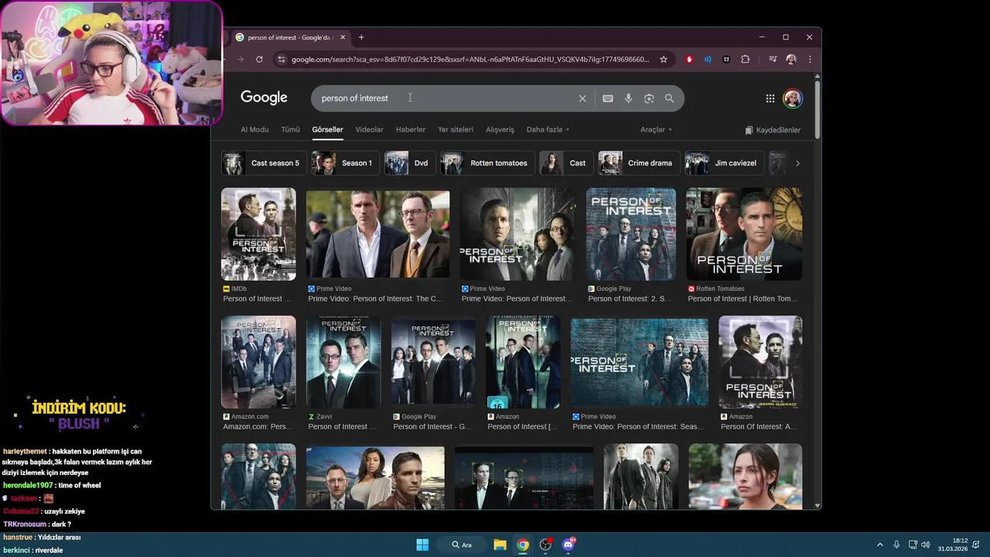View site information icon in address bar
The height and width of the screenshot is (557, 990).
(282, 59)
